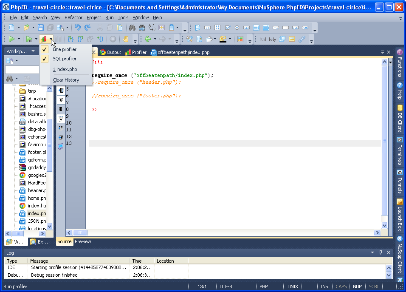Open the dropdown arrow beside the Run button
Screen dimensions: 406x292
19,39
